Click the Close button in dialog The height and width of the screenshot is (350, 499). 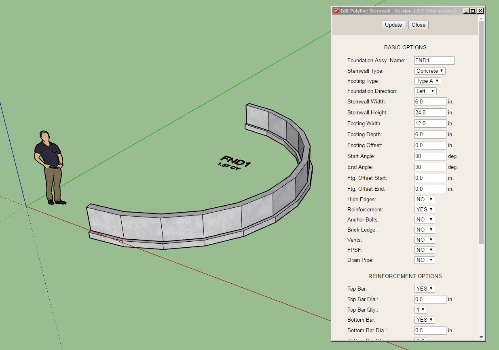tap(418, 25)
